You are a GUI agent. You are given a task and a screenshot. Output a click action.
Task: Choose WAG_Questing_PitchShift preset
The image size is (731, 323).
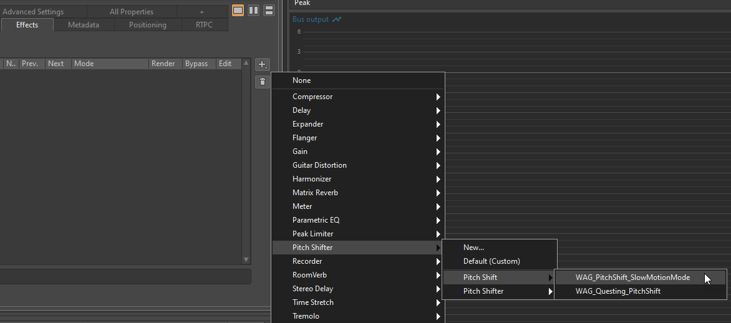point(617,291)
